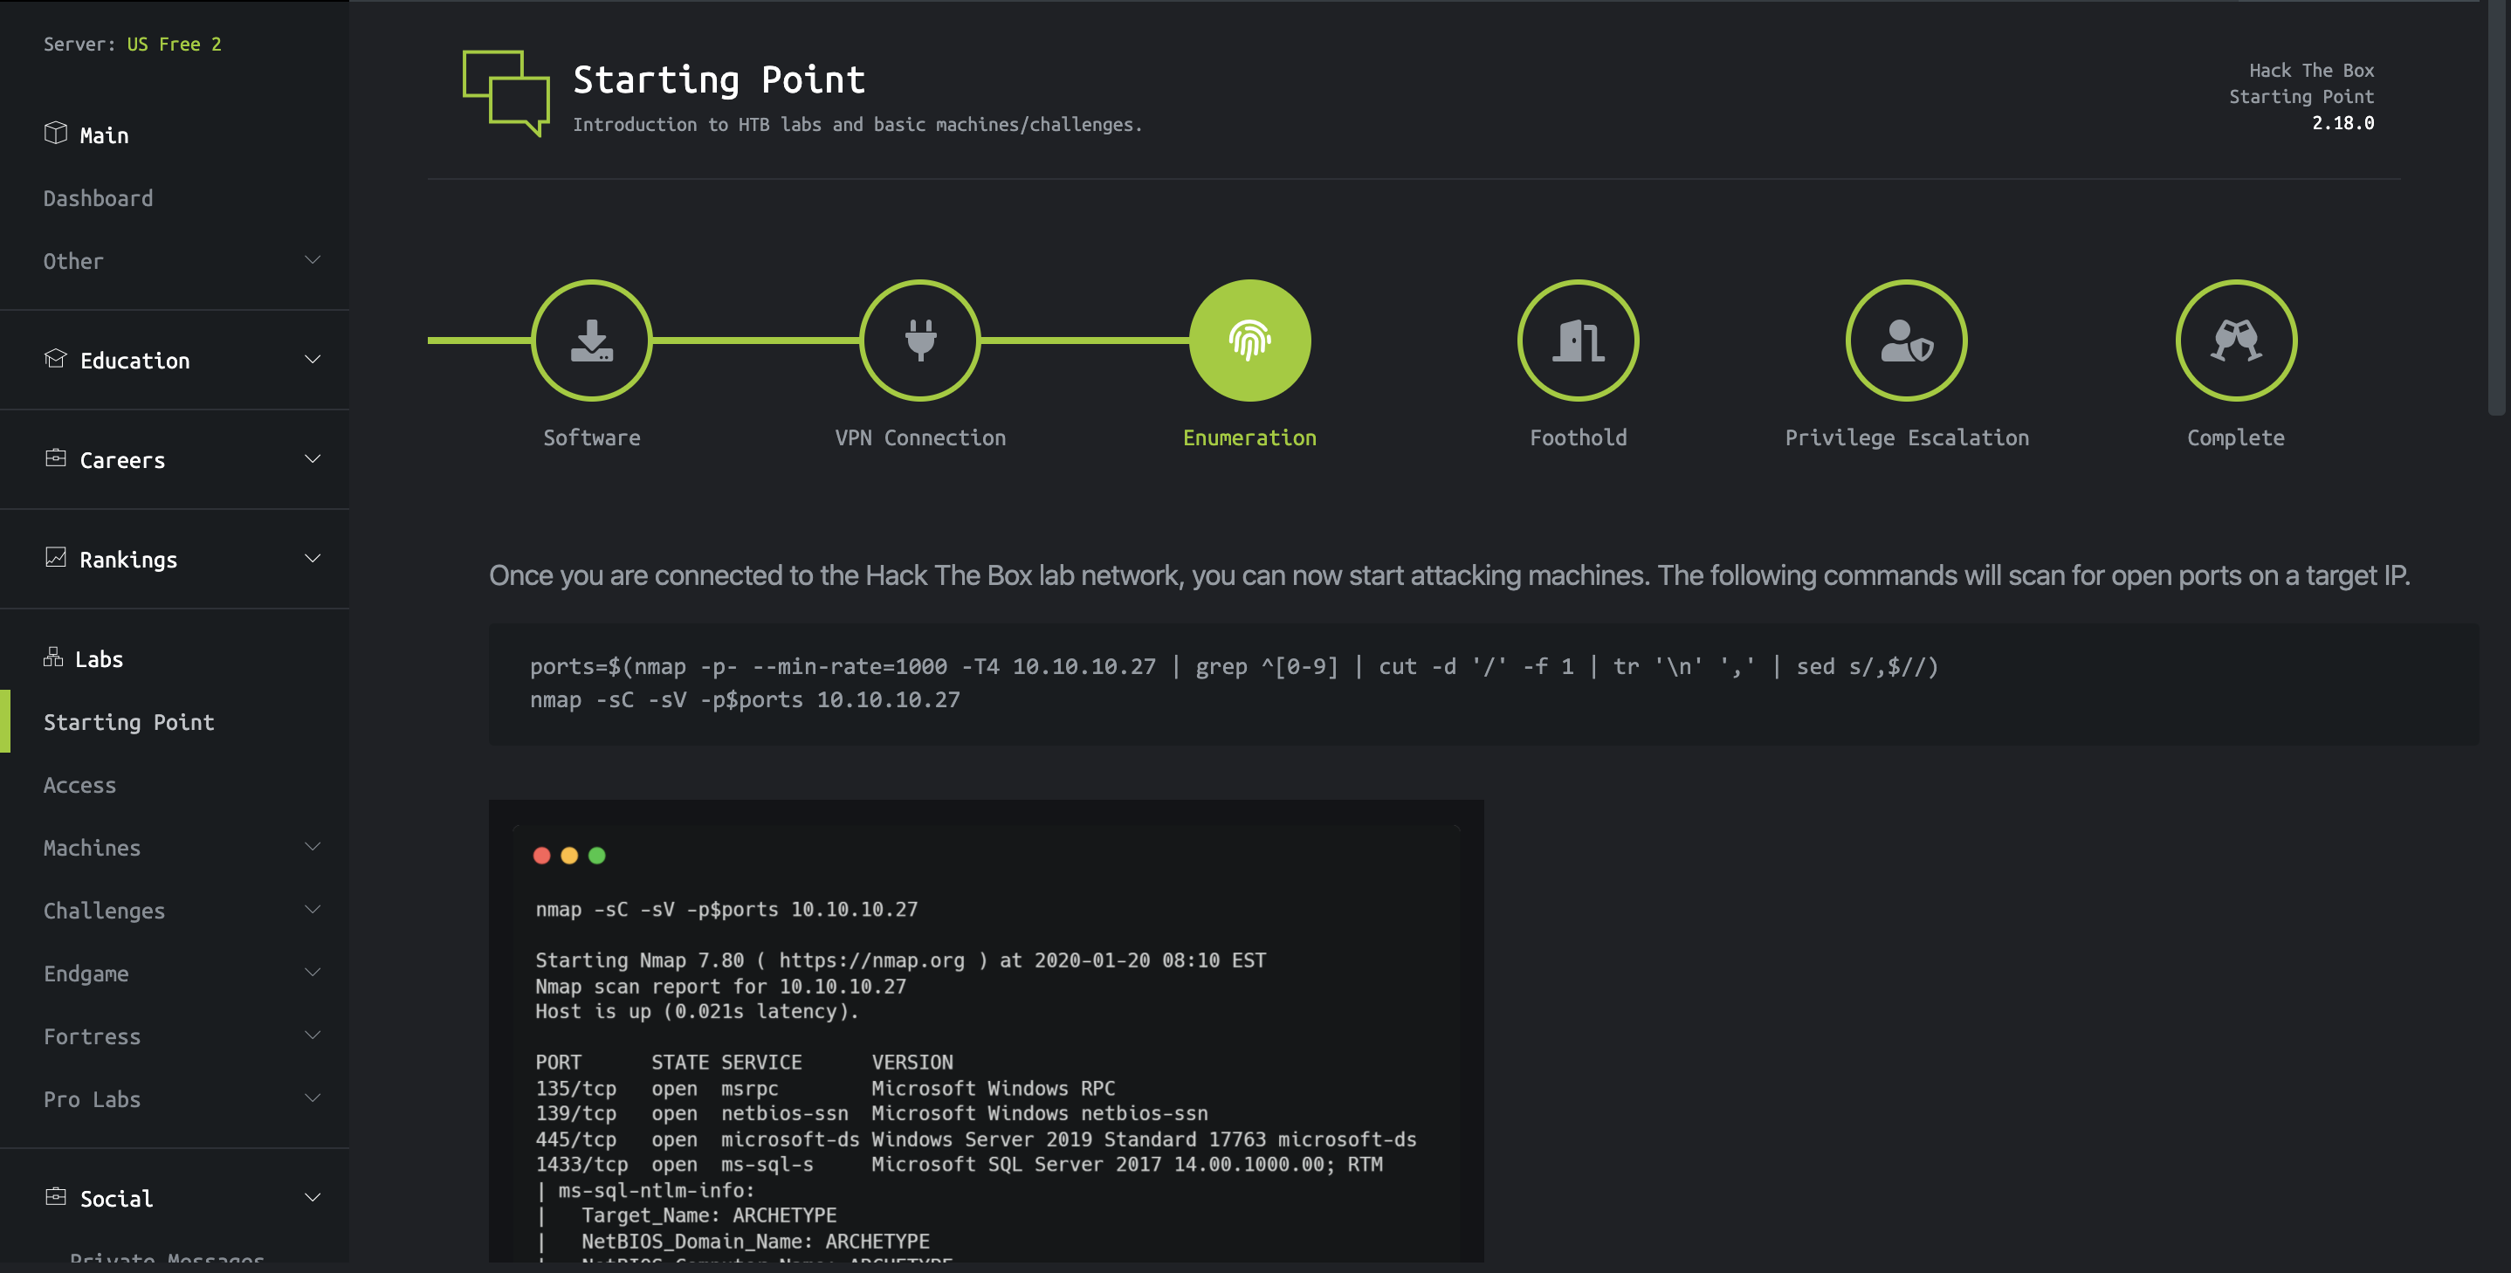Click the Labs network icon in sidebar

tap(53, 658)
